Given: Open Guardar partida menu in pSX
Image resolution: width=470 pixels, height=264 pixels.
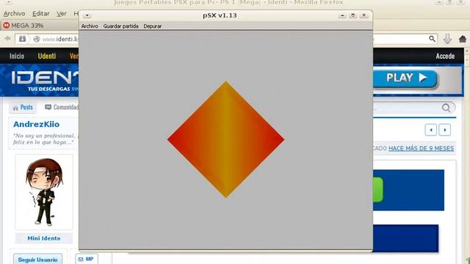Looking at the screenshot, I should 120,26.
